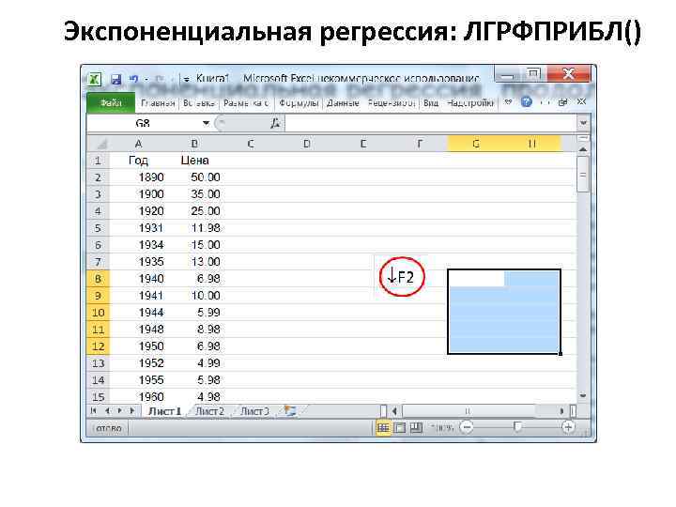
Task: Open the Customize Quick Access Toolbar arrow
Action: click(x=186, y=79)
